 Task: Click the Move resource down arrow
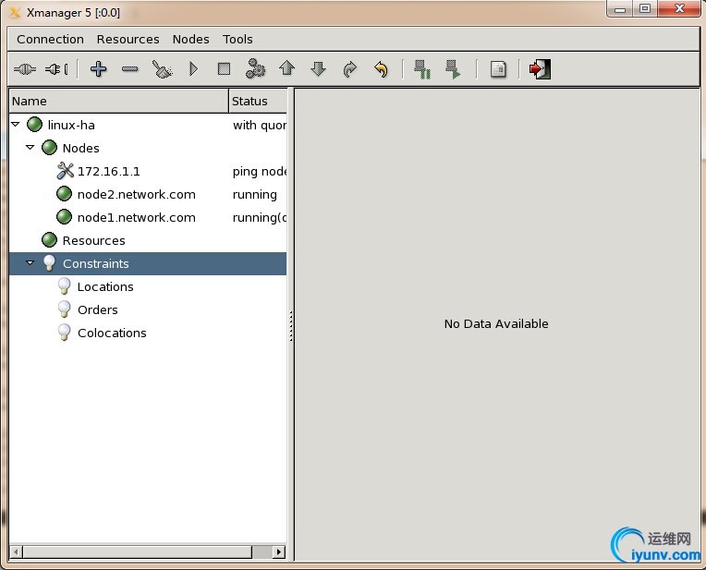point(318,69)
